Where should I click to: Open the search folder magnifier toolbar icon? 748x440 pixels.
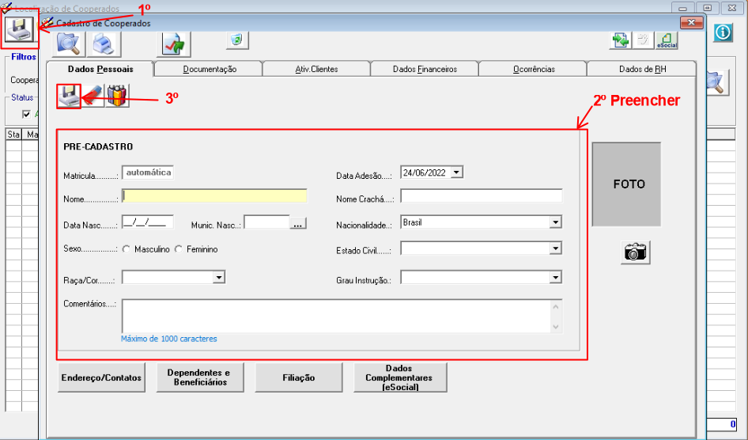(x=70, y=44)
